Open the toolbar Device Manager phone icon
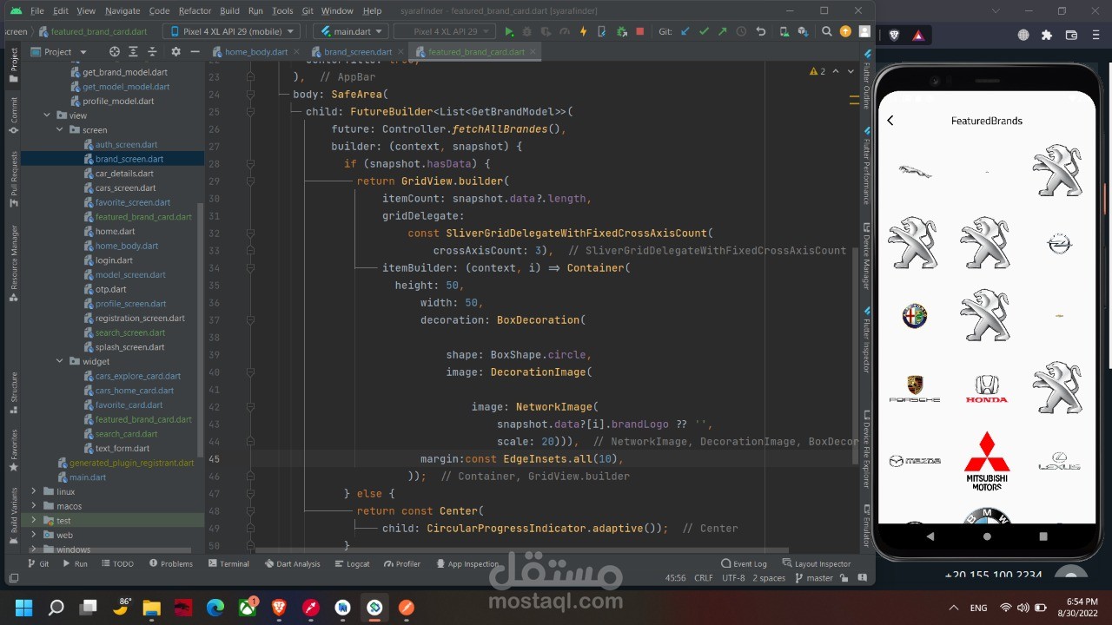This screenshot has width=1112, height=625. (784, 31)
